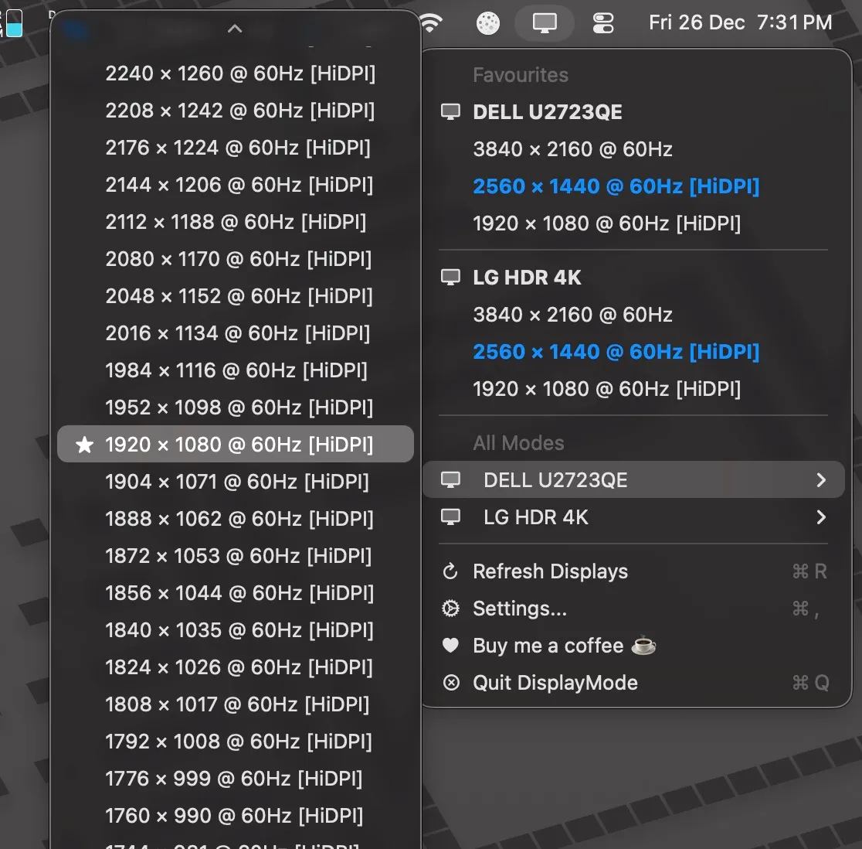The height and width of the screenshot is (849, 862).
Task: Choose Quit DisplayMode
Action: (x=555, y=683)
